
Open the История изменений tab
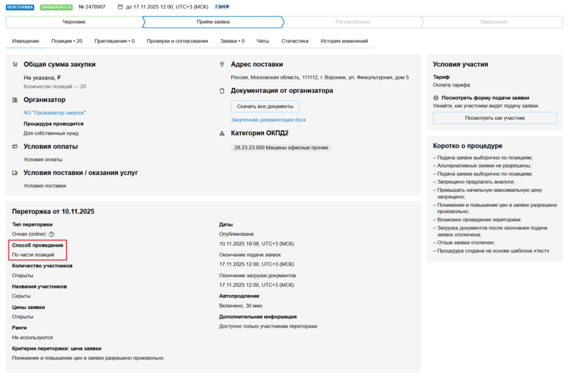click(344, 41)
